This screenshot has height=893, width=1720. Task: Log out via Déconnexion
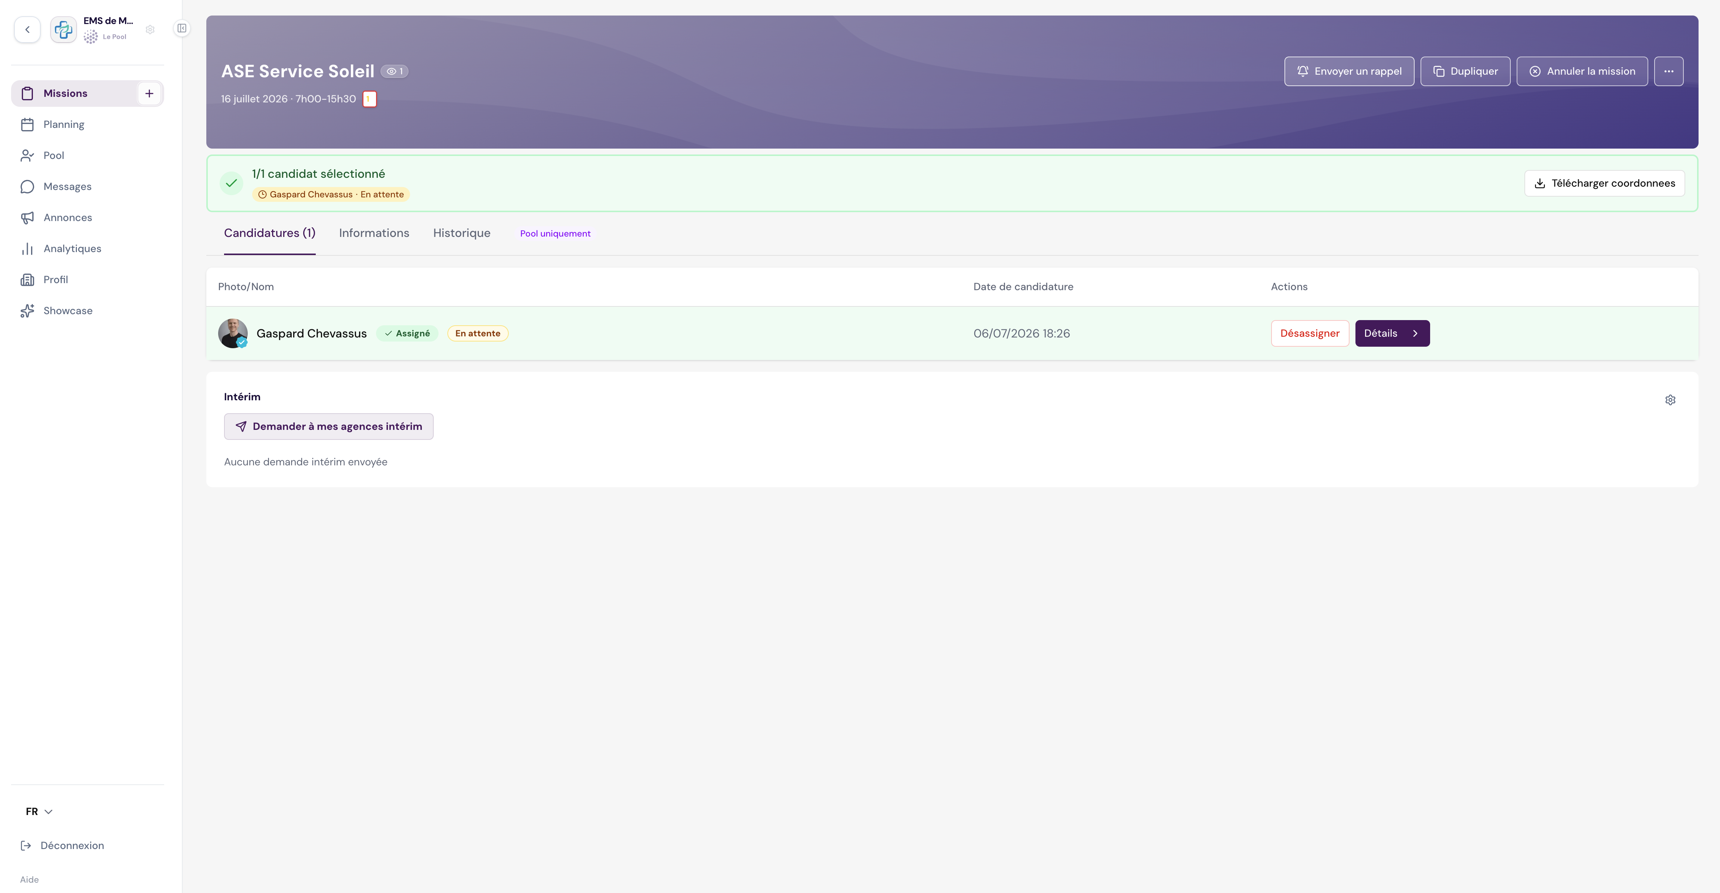[x=62, y=846]
